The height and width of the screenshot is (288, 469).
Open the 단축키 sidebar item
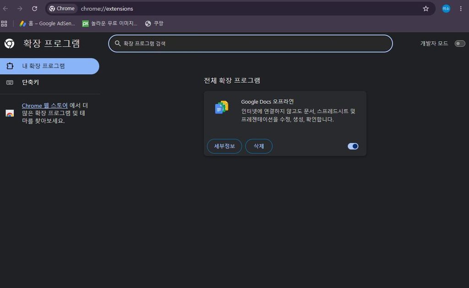(x=31, y=82)
